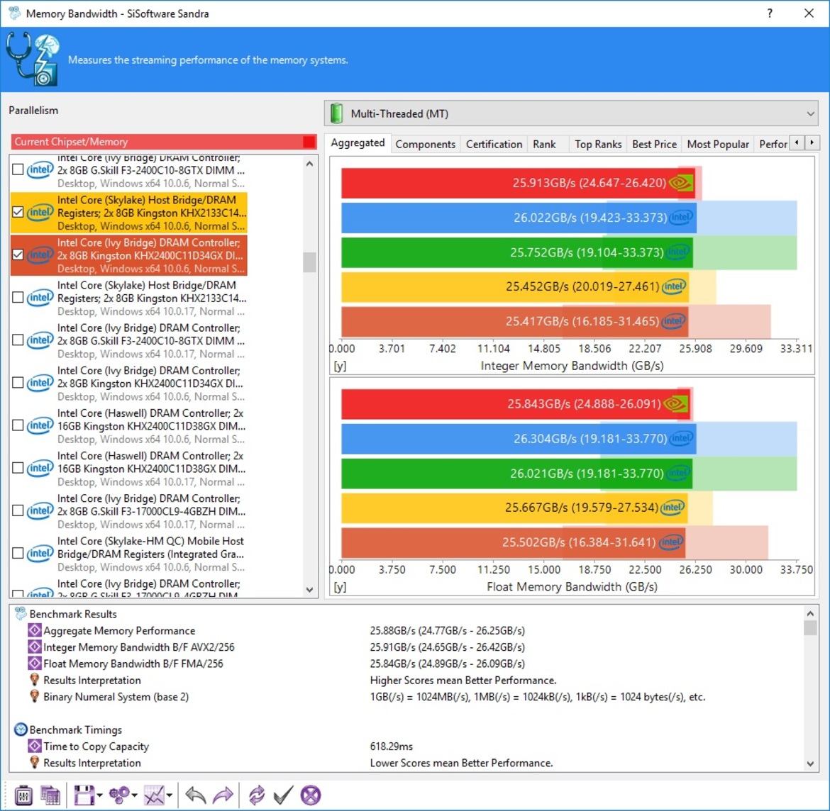Switch to the Rank tab
This screenshot has height=811, width=830.
(x=544, y=144)
